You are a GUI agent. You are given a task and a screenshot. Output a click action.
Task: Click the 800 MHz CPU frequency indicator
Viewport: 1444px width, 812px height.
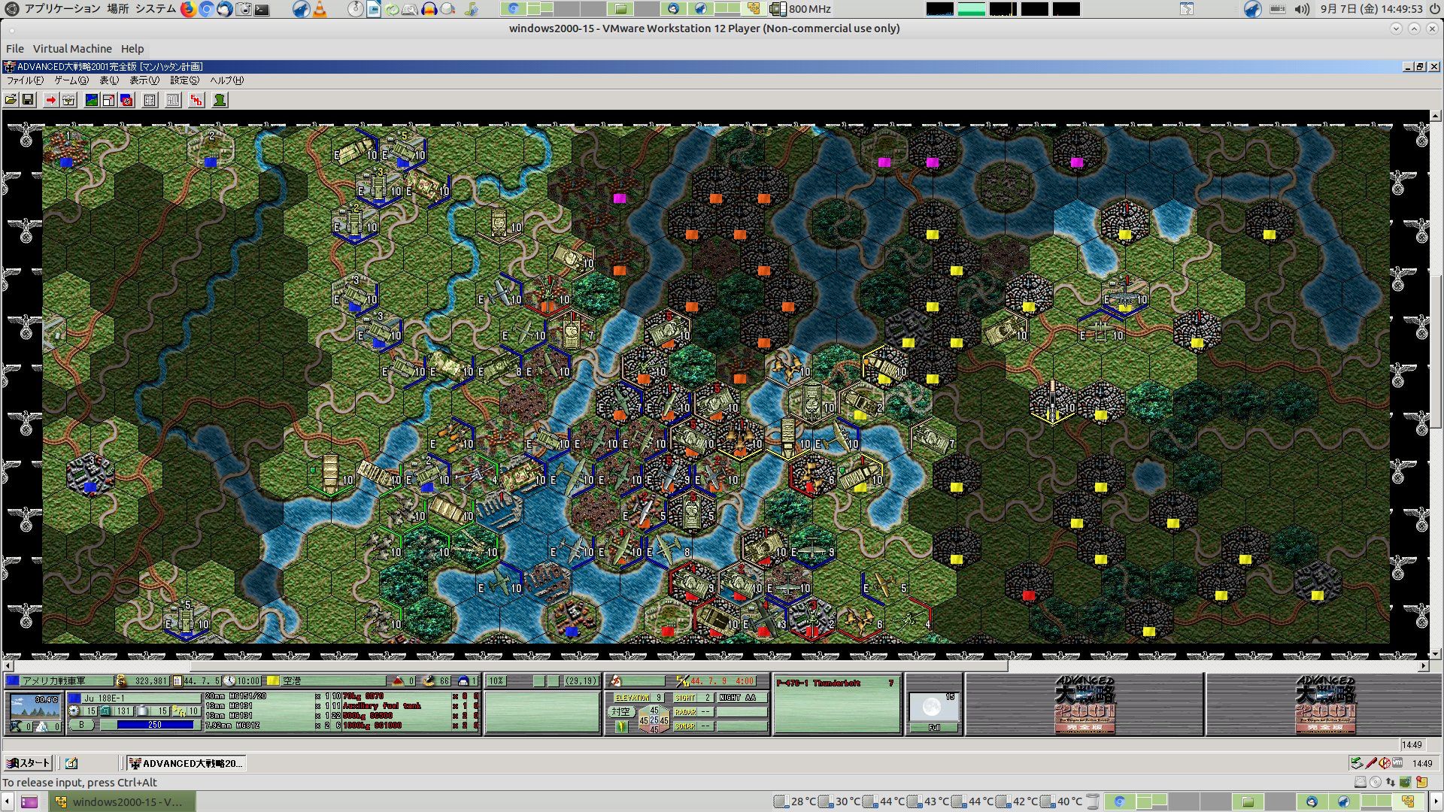pyautogui.click(x=801, y=9)
